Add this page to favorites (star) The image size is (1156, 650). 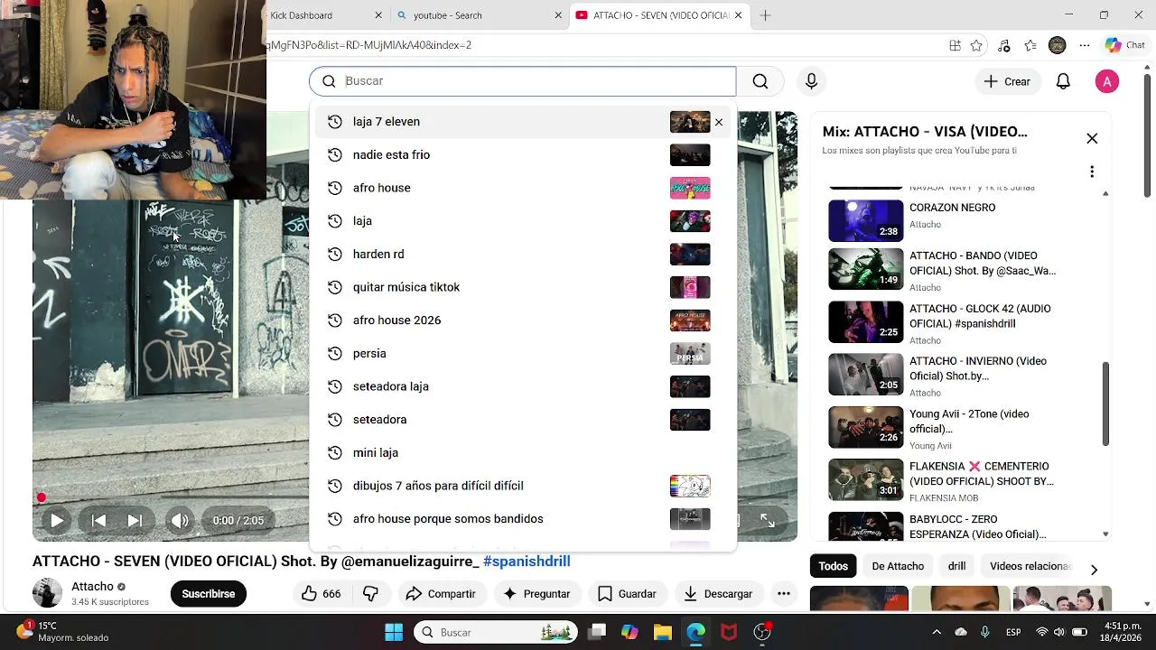[x=976, y=45]
